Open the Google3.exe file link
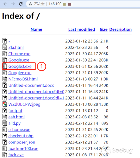 (x=20, y=66)
